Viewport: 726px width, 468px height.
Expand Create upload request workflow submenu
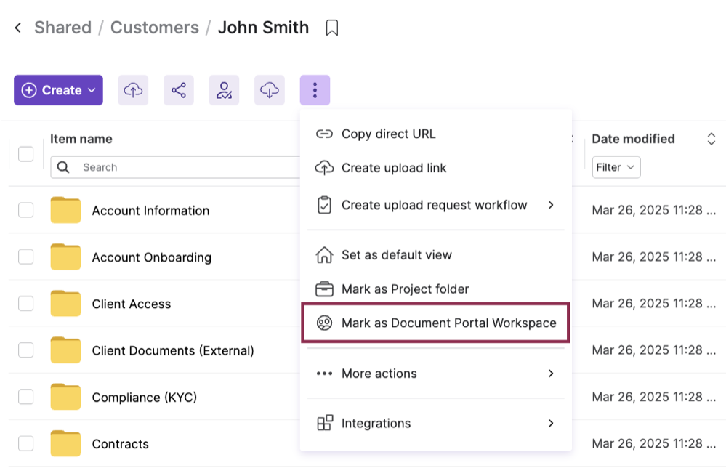click(435, 205)
